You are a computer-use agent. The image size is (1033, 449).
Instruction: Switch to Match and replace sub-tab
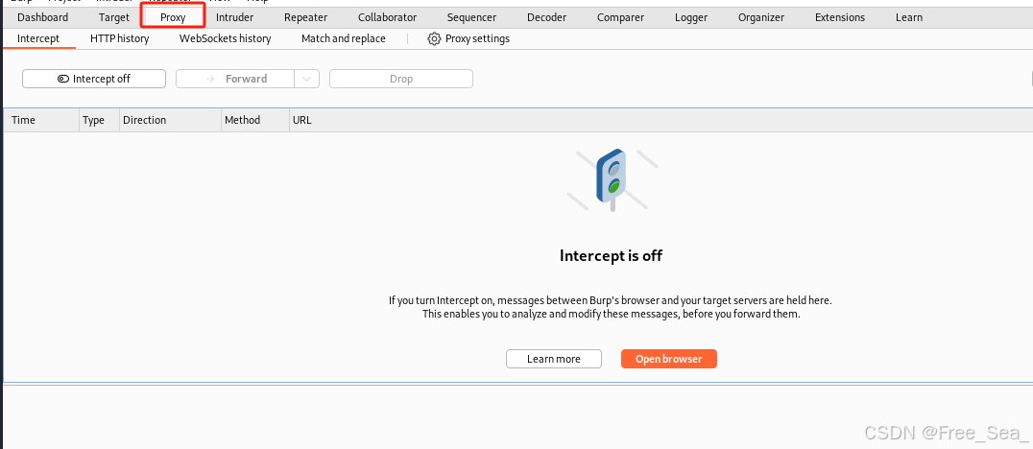pos(344,38)
